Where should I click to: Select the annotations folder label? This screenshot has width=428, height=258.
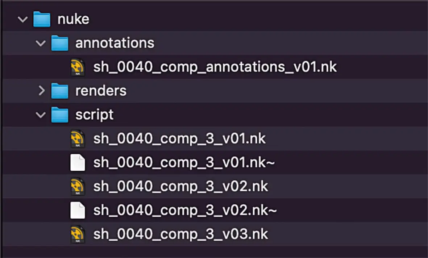[115, 43]
